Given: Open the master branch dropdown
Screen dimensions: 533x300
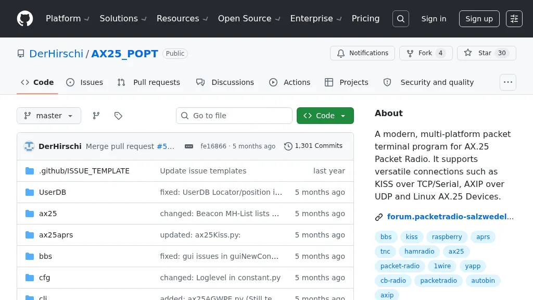Looking at the screenshot, I should coord(48,116).
